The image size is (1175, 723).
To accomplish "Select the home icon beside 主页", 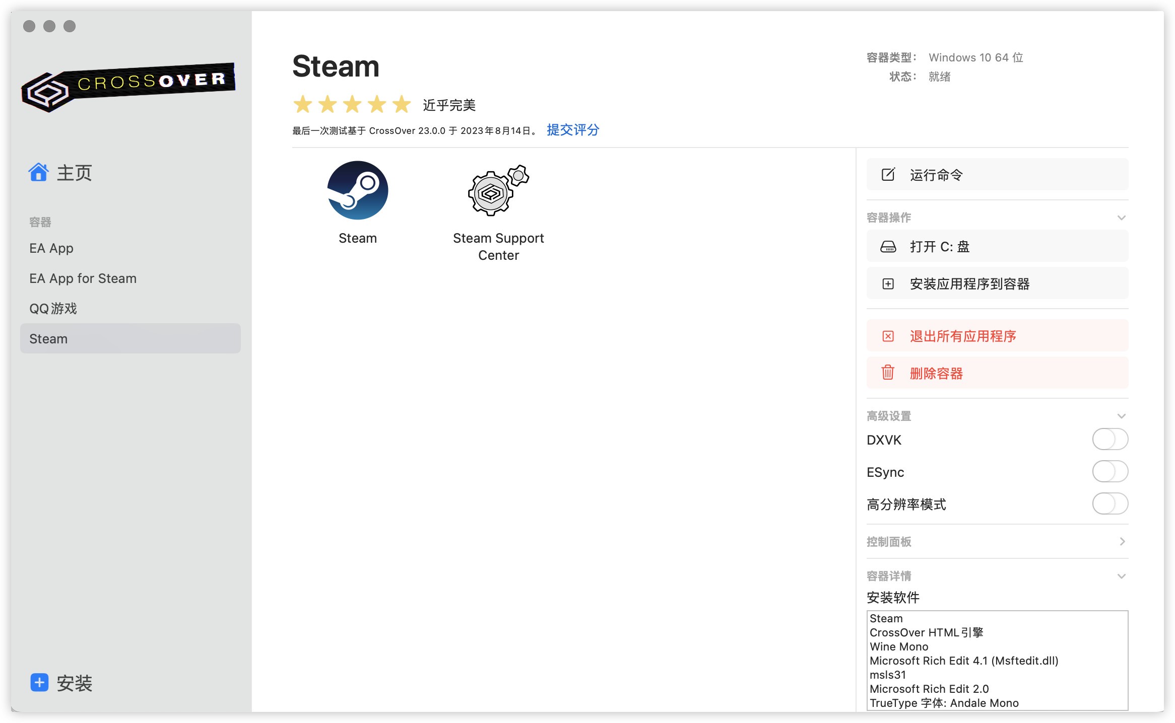I will pyautogui.click(x=38, y=173).
